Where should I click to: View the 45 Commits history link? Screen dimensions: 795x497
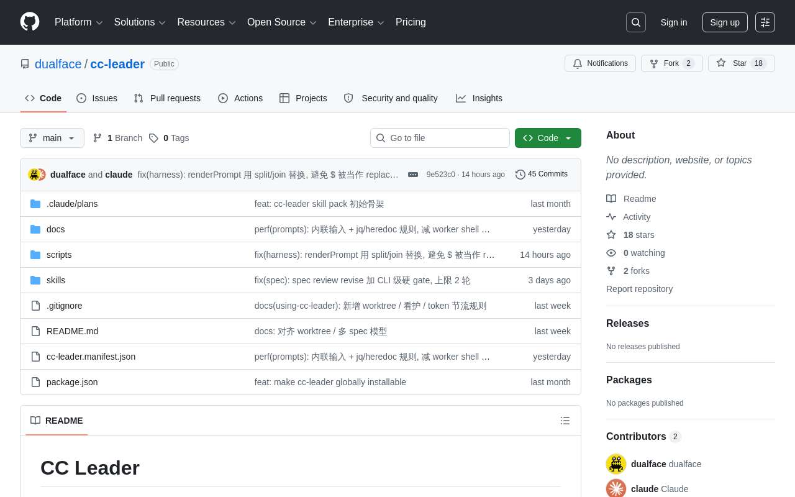pos(542,175)
